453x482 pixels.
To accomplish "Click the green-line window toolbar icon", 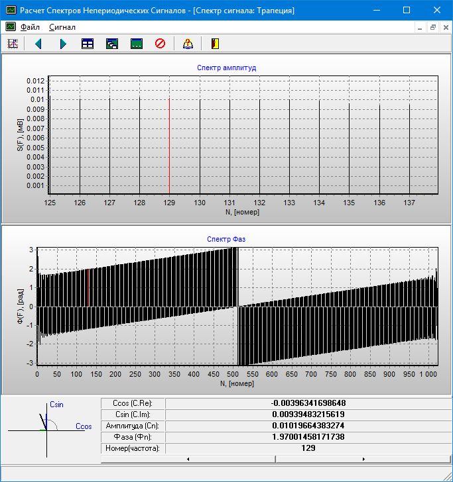I will (137, 44).
